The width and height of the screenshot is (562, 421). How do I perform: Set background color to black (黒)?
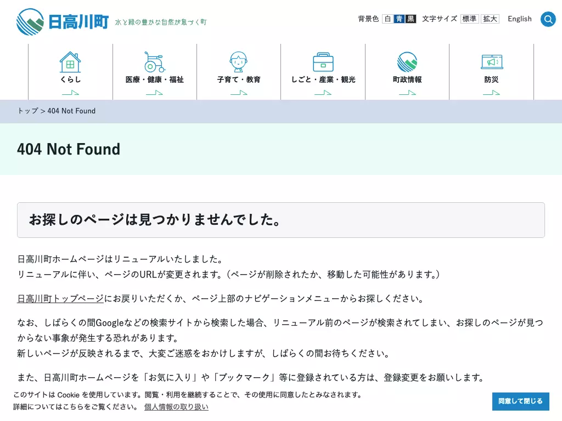coord(411,19)
